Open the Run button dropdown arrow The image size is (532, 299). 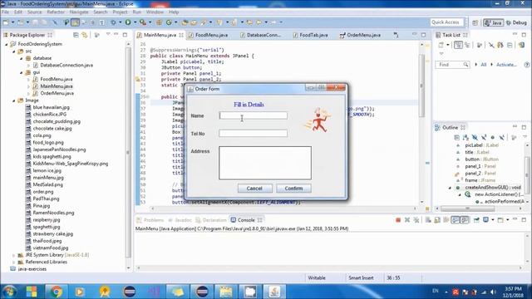pos(135,22)
